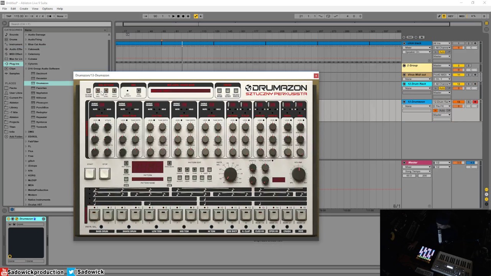Screen dimensions: 491x276
Task: Open the File menu
Action: 5,8
